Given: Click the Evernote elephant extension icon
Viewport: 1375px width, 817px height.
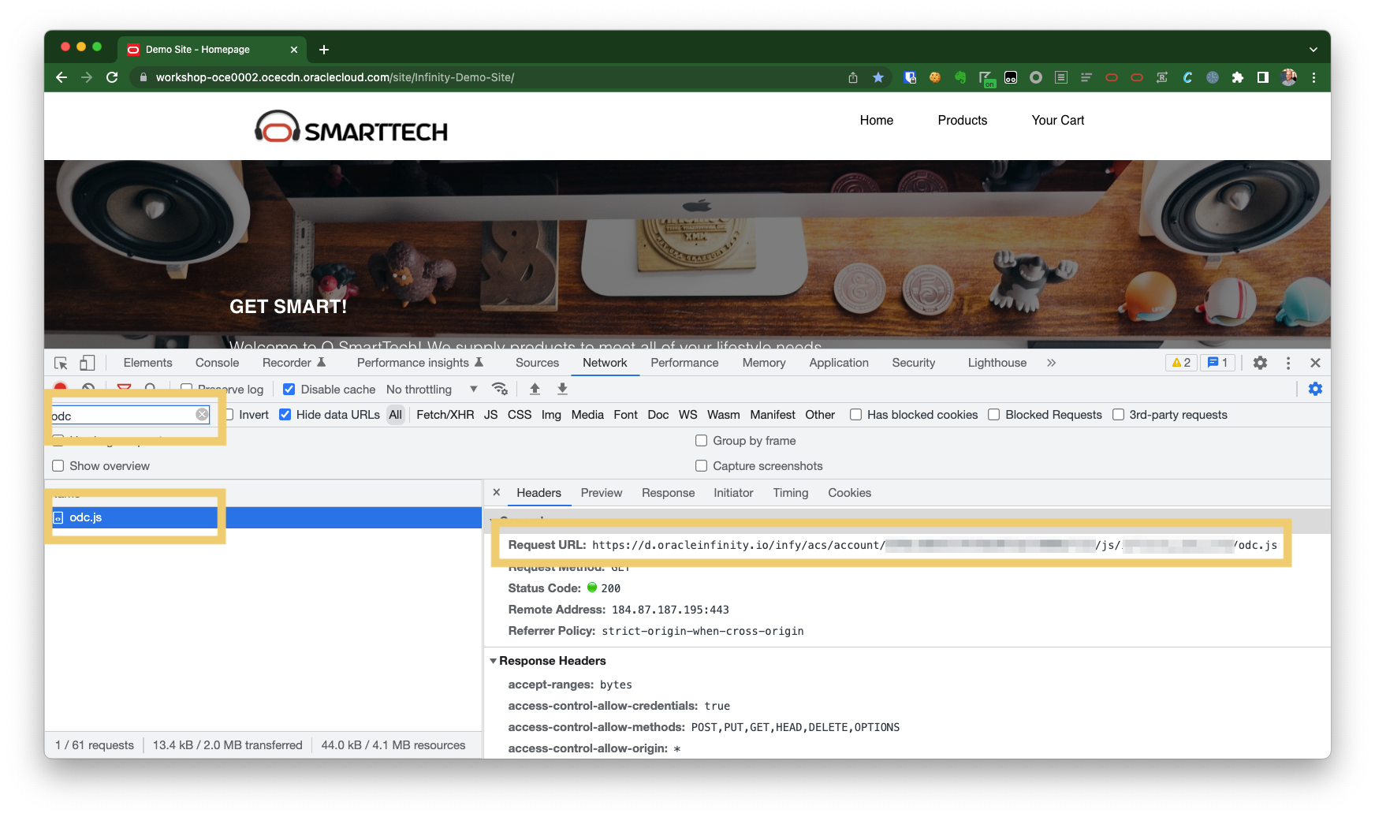Looking at the screenshot, I should pyautogui.click(x=960, y=77).
